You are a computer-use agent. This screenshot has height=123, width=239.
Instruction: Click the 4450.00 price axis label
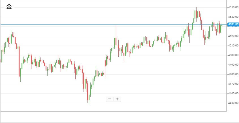(233, 103)
